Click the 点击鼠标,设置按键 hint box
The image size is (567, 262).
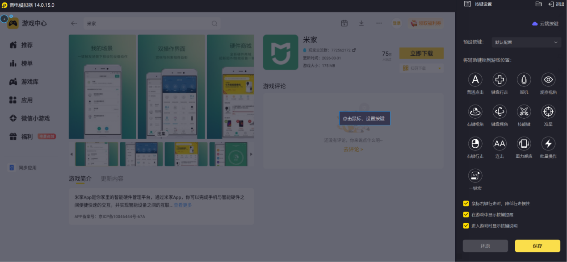tap(365, 118)
